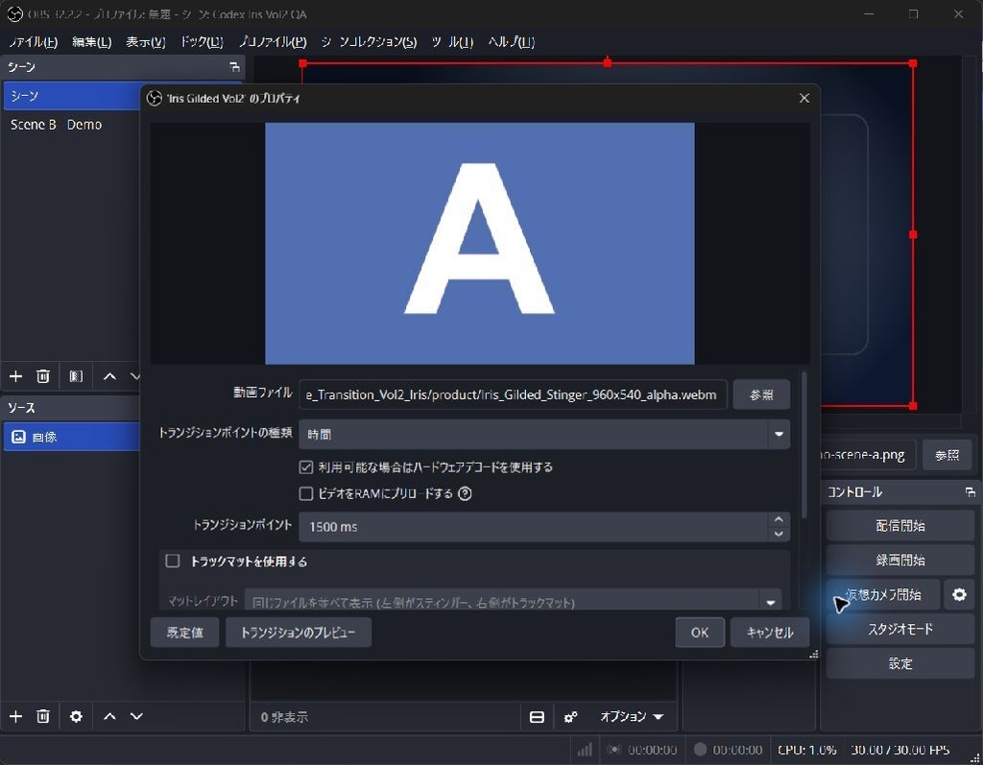Click the video file path field

513,394
